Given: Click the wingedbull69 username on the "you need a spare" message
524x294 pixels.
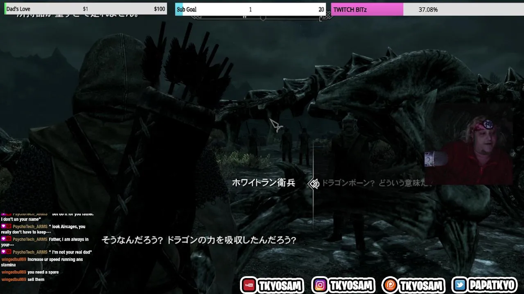Looking at the screenshot, I should click(14, 272).
